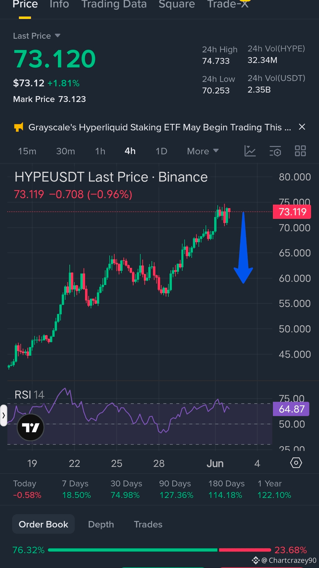
Task: Switch to the Trading Data tab
Action: 114,5
